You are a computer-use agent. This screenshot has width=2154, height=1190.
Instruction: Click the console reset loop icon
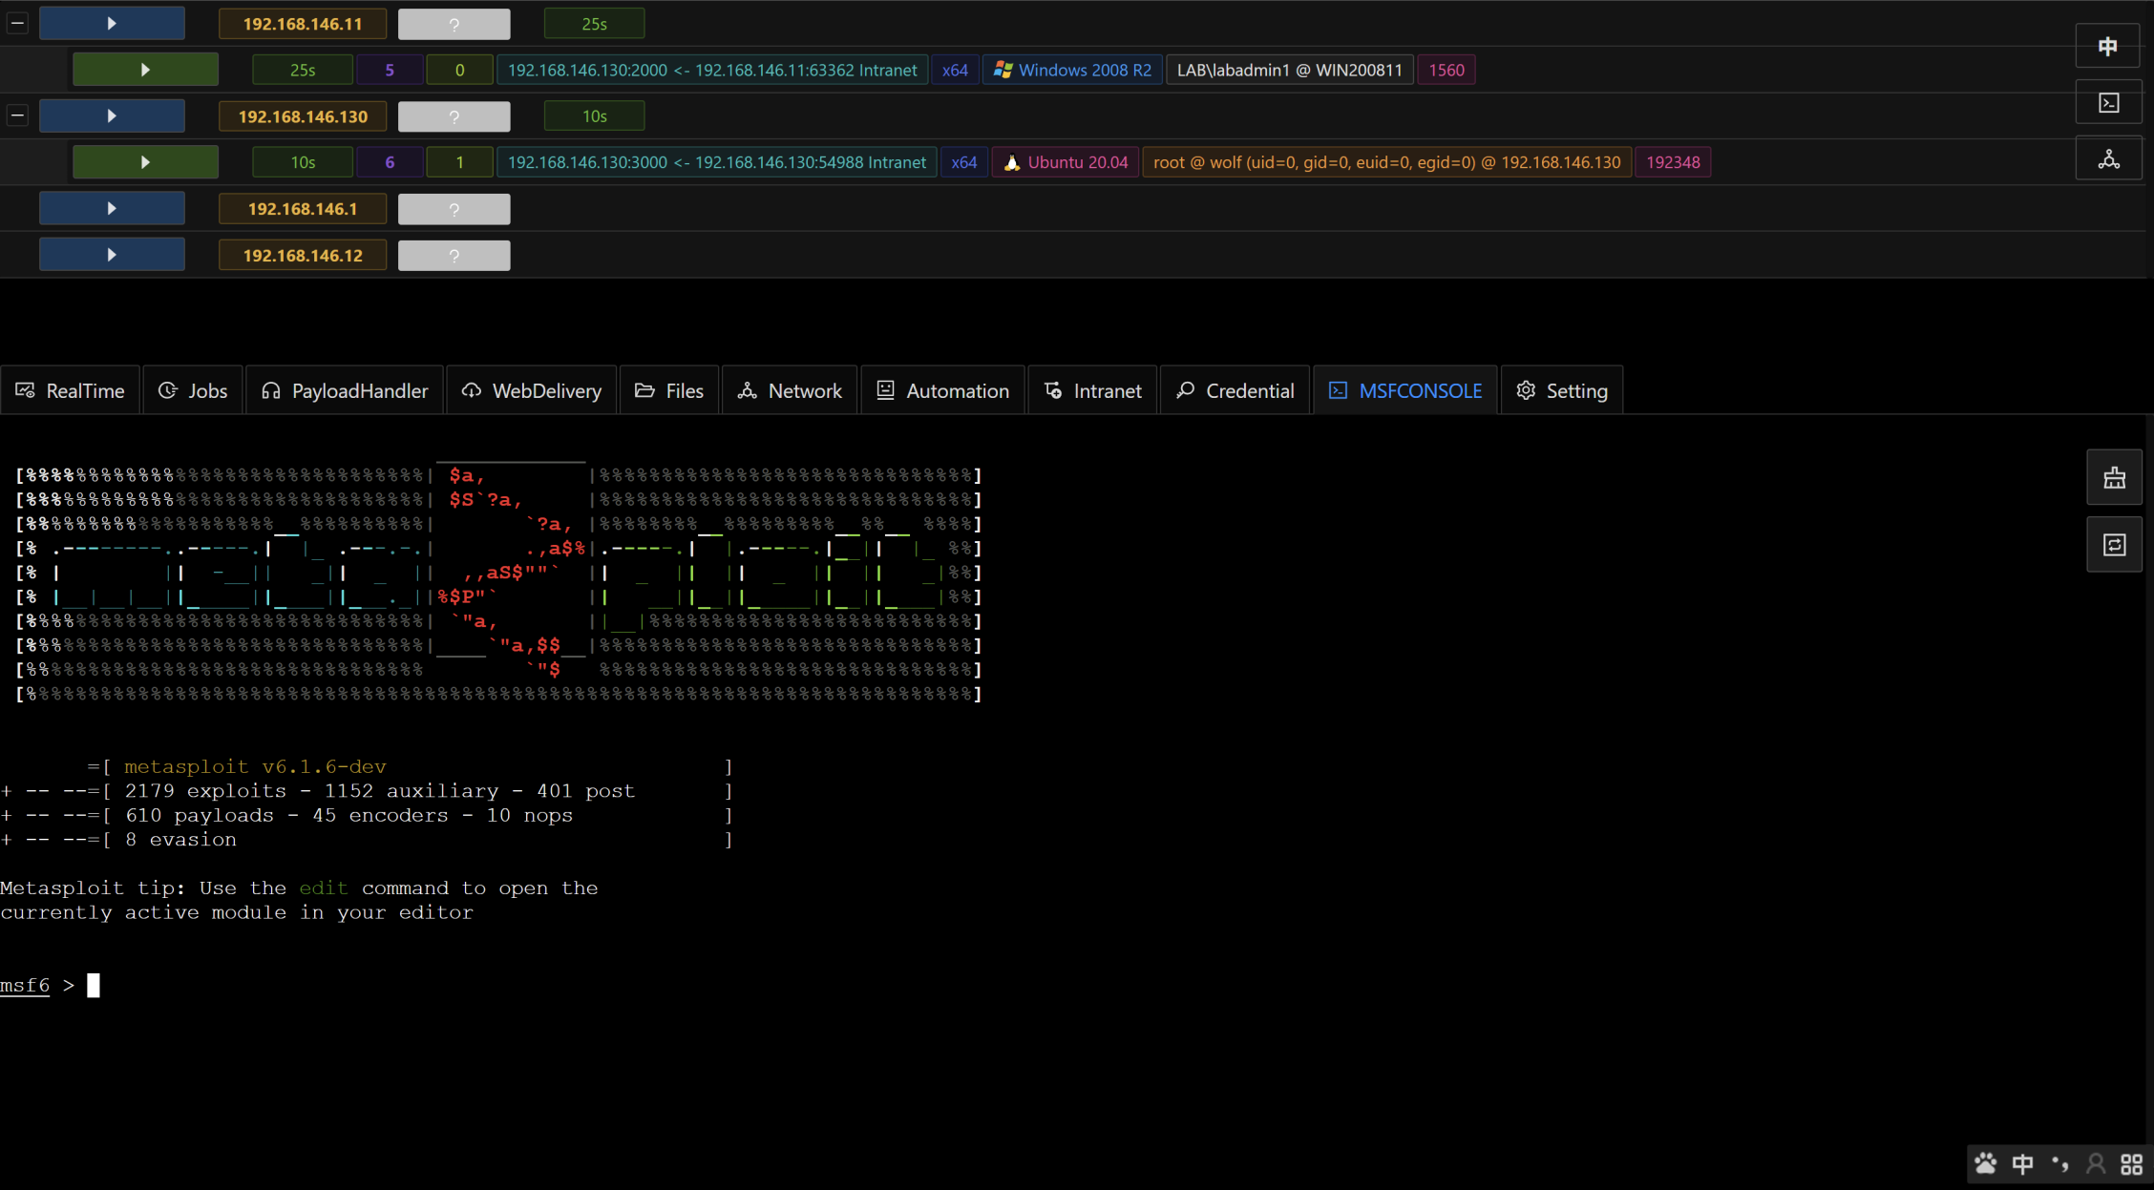[x=2114, y=545]
